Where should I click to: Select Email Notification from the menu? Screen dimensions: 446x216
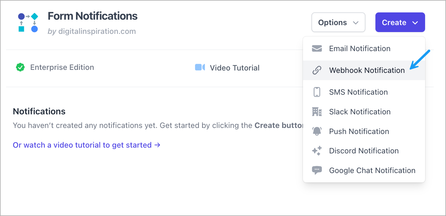click(x=359, y=48)
